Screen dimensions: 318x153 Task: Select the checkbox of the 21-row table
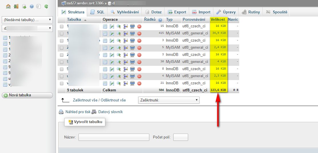pyautogui.click(x=62, y=83)
